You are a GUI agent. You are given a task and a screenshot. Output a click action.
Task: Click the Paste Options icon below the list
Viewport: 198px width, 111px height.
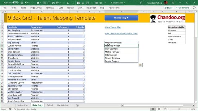tap(140, 65)
